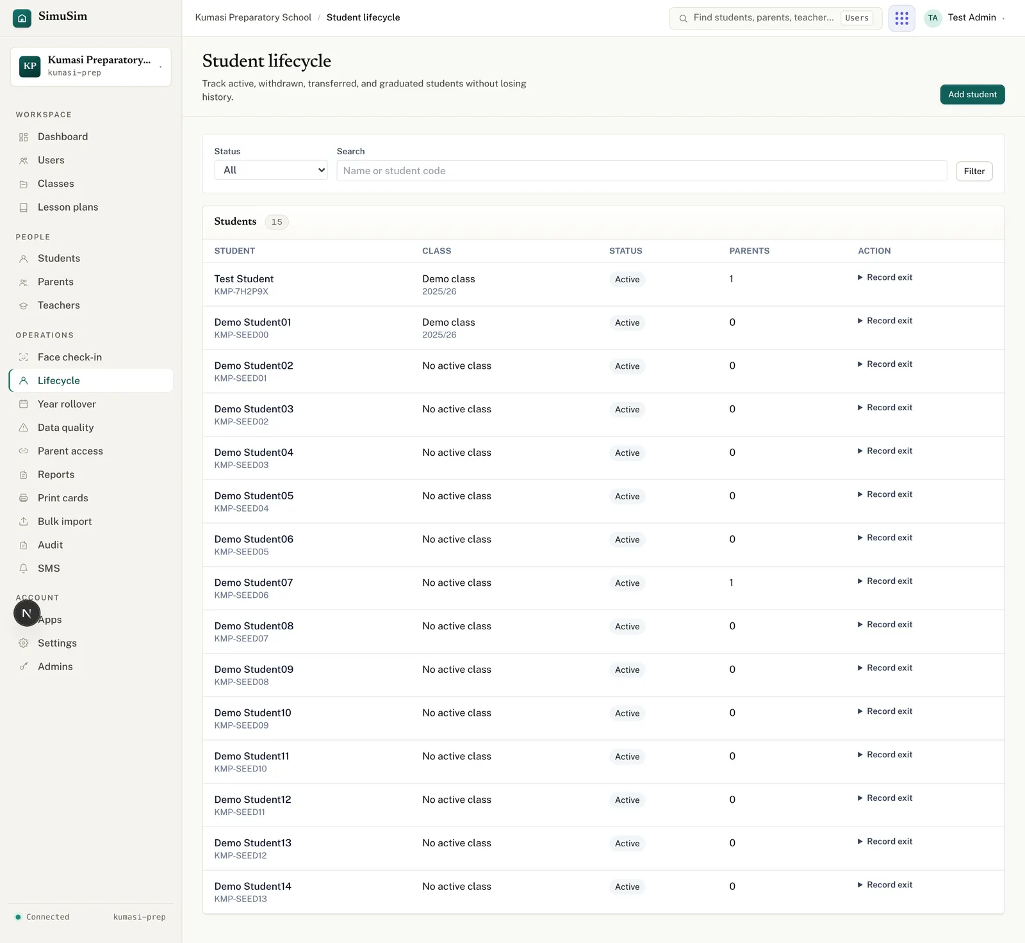Image resolution: width=1025 pixels, height=943 pixels.
Task: Click the Face check-in scan icon
Action: (x=24, y=357)
